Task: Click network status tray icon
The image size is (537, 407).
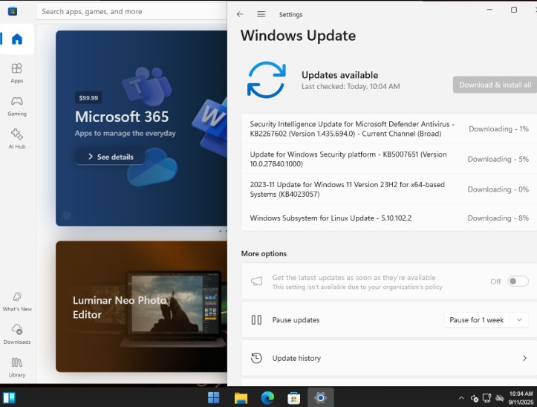Action: (487, 398)
